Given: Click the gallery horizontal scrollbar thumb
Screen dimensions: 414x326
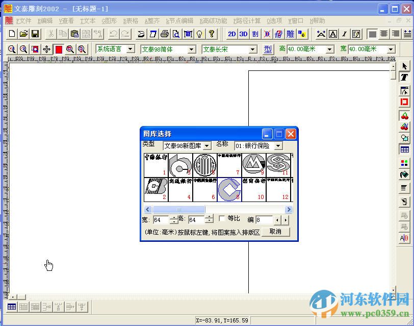Looking at the screenshot, I should [179, 210].
